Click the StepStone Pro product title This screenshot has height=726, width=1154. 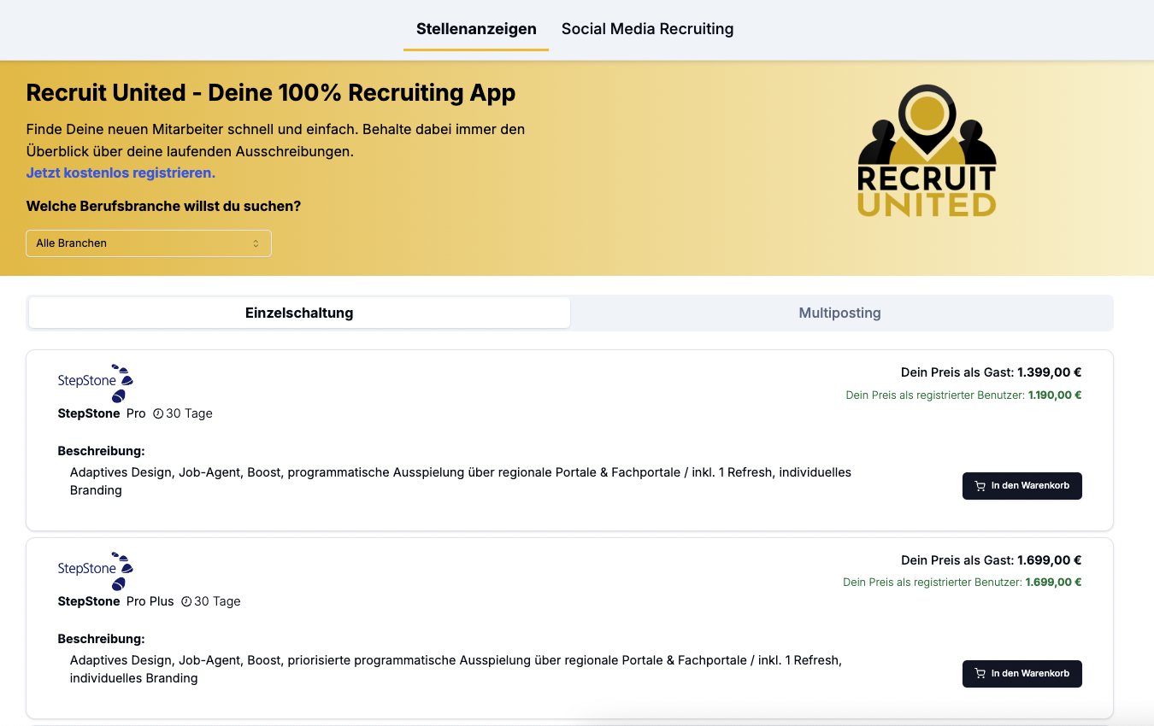[102, 413]
